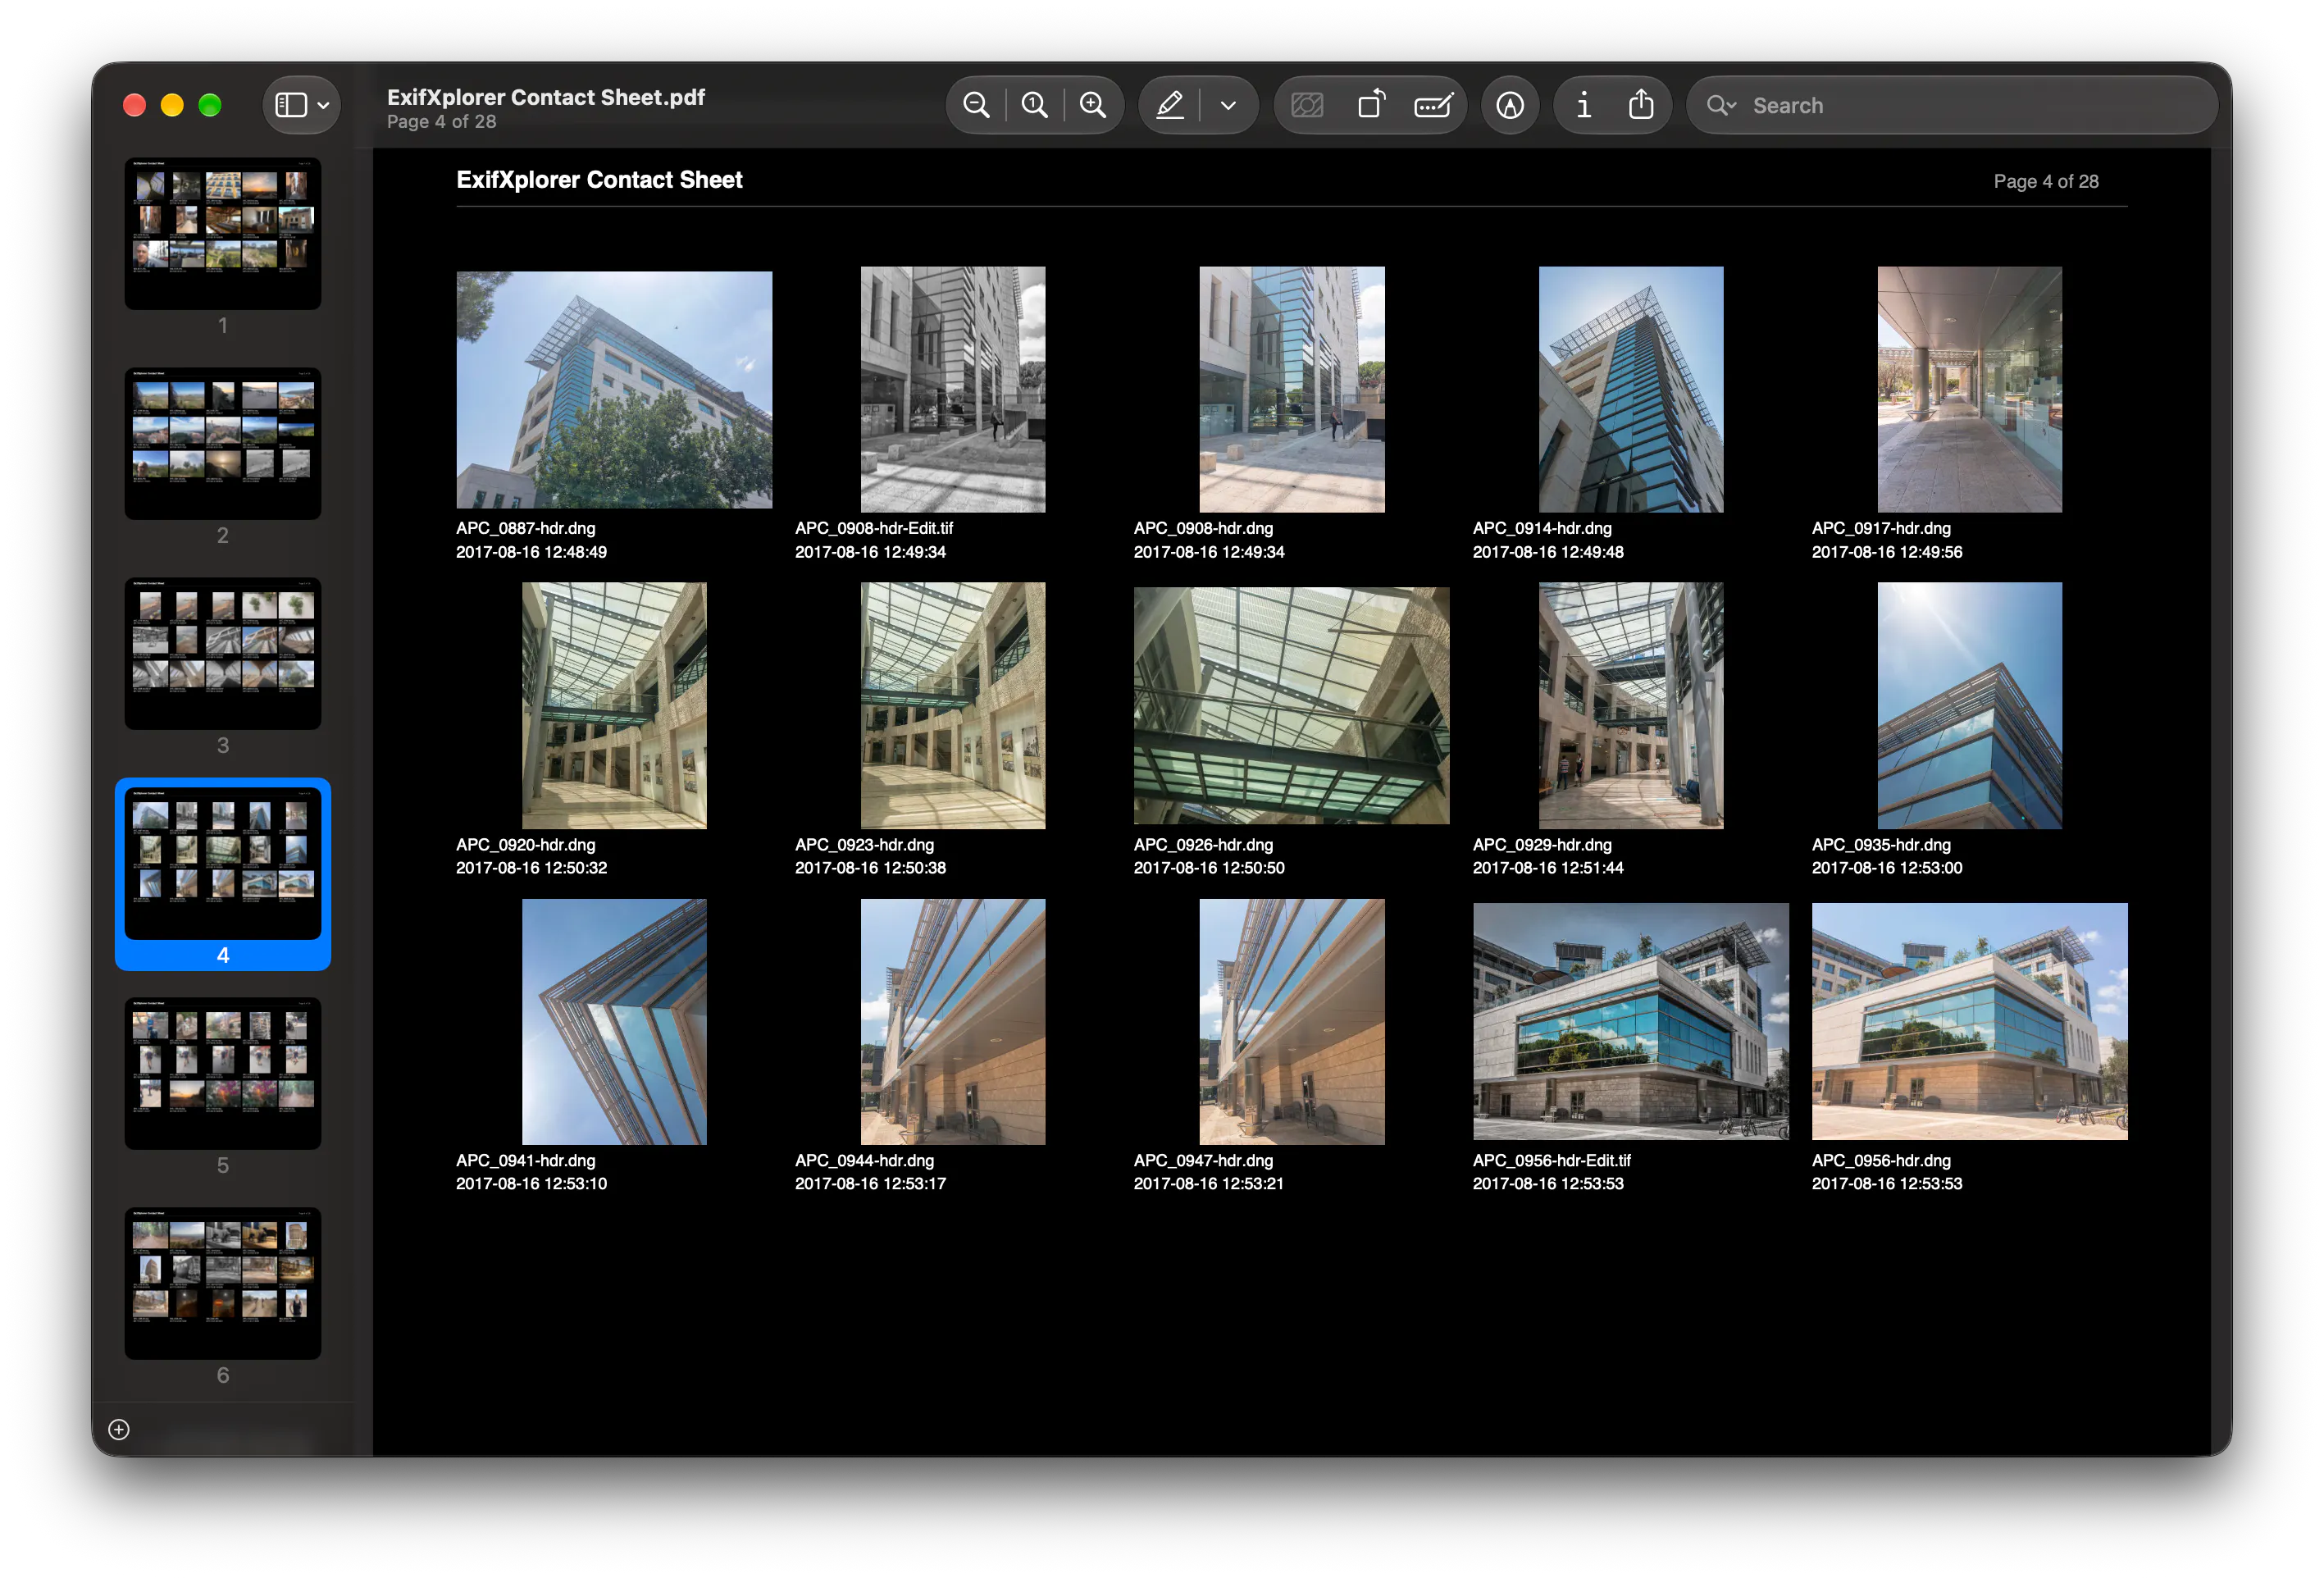Click the filename label APC_0941-hdr.dng
Viewport: 2324px width, 1578px height.
(x=526, y=1160)
